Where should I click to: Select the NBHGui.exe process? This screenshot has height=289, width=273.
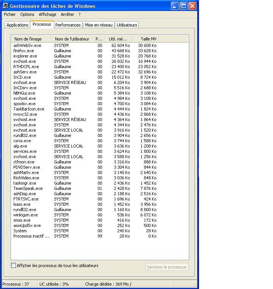click(85, 93)
